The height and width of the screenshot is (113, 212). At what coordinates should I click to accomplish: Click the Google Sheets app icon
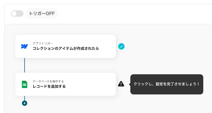click(x=25, y=84)
